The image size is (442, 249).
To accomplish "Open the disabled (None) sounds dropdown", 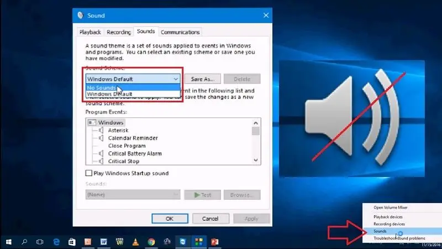I will (133, 195).
